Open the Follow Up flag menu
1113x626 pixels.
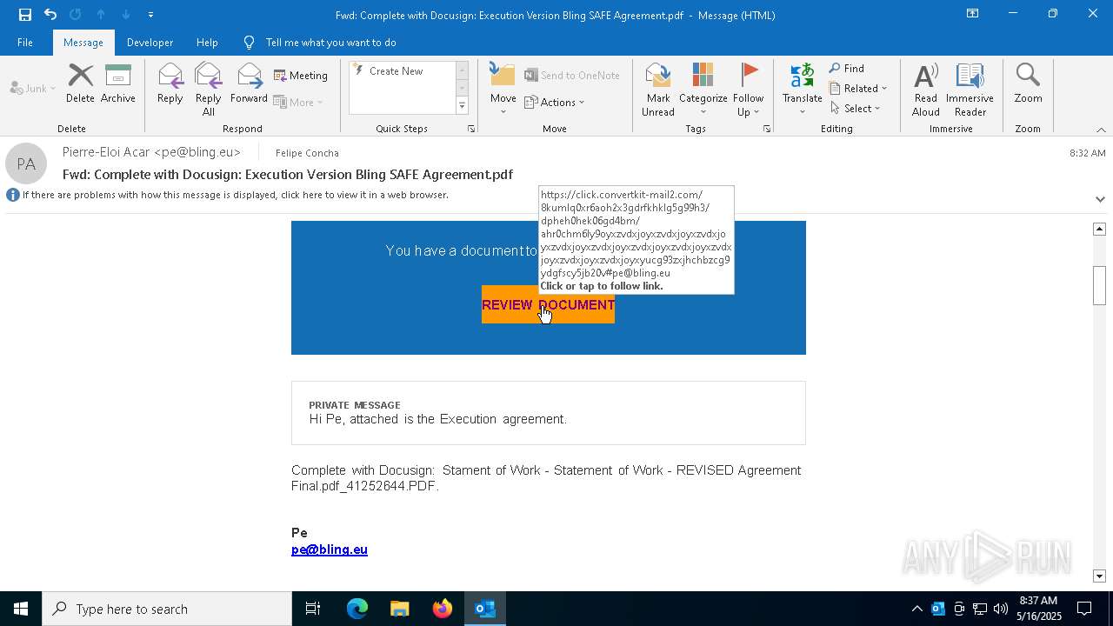[x=748, y=90]
